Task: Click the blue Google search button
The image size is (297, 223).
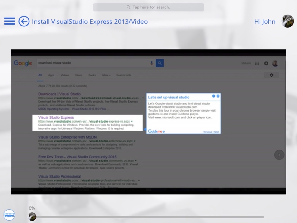Action: 160,63
